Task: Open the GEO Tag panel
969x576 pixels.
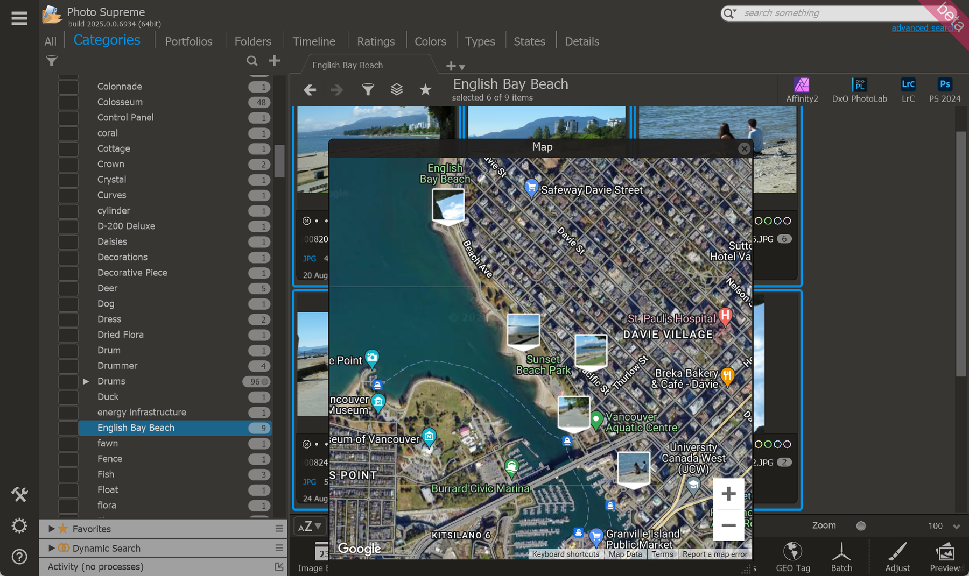Action: point(793,557)
